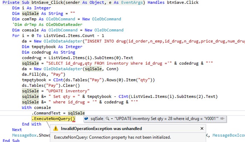
Task: Click 'da = New OleDbDataAdapter(sqlSale, Conn)'
Action: coord(70,69)
